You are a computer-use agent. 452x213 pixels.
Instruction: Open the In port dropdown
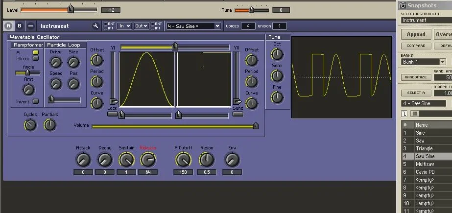click(x=124, y=26)
